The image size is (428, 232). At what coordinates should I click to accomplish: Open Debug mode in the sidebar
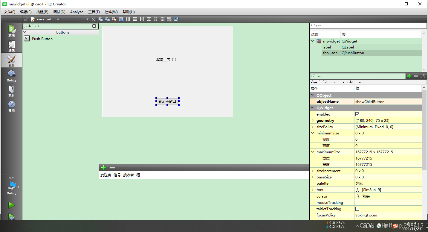12,76
